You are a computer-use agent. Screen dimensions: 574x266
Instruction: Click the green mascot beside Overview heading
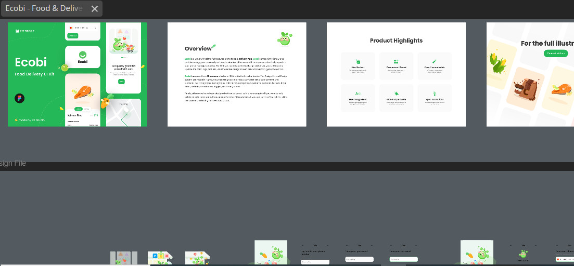tap(285, 39)
